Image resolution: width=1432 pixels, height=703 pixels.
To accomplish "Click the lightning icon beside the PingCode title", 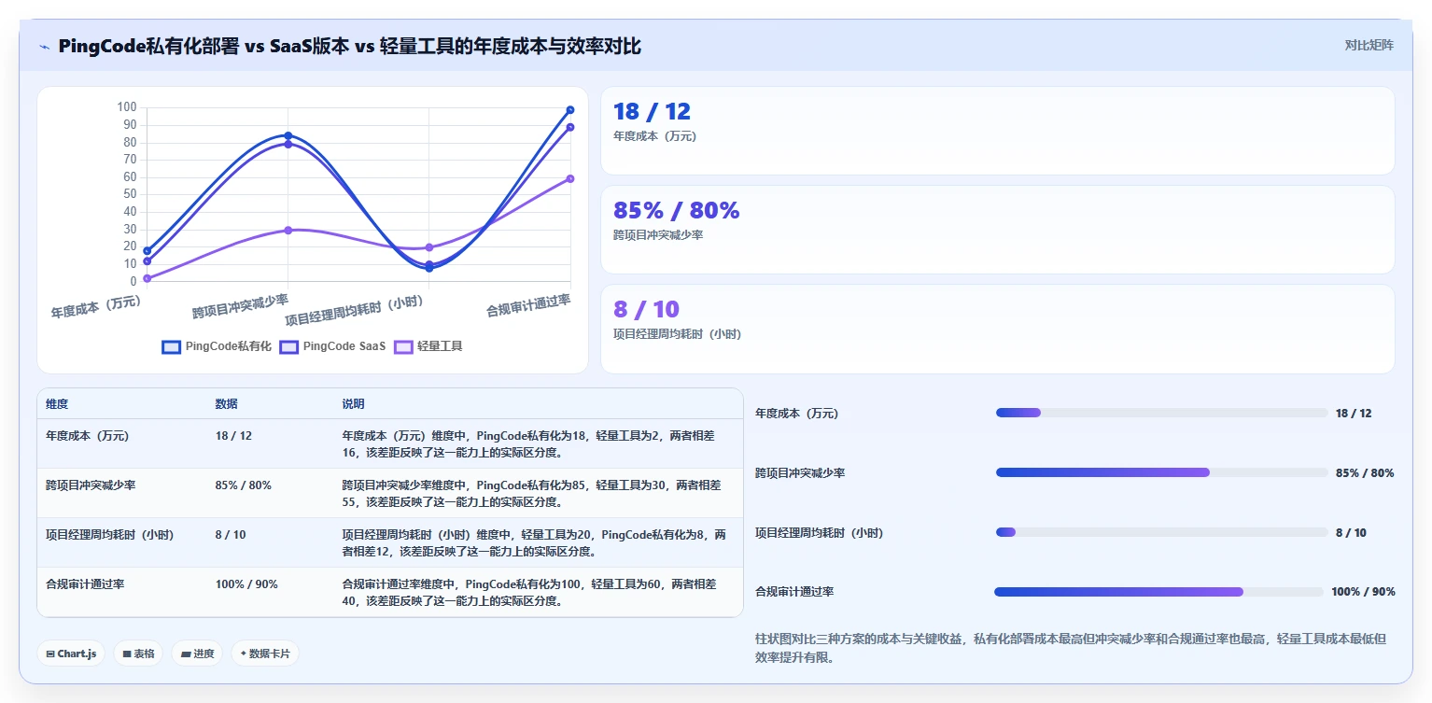I will point(45,47).
